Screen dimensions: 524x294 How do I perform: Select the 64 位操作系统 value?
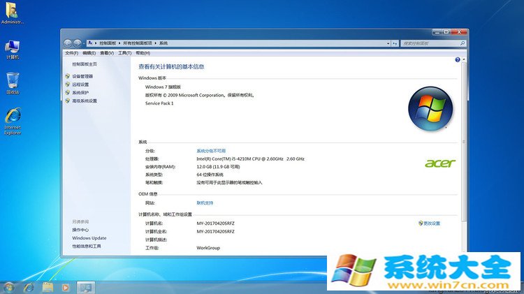pos(210,175)
